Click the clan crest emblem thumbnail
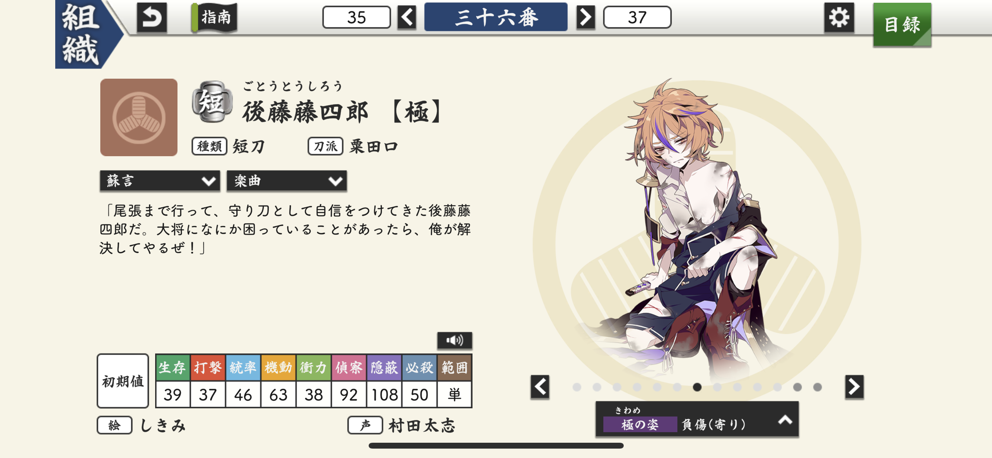Screen dimensions: 992x458 pos(139,117)
